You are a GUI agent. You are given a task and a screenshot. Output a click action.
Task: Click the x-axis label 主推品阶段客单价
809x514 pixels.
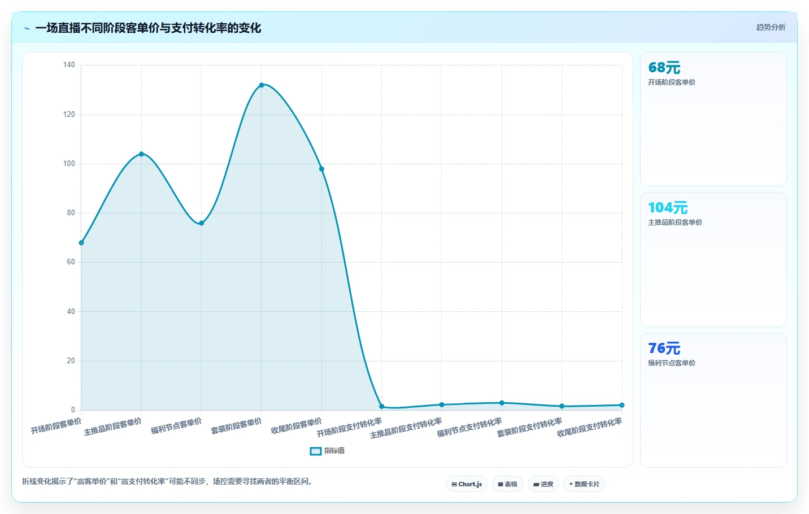coord(113,427)
